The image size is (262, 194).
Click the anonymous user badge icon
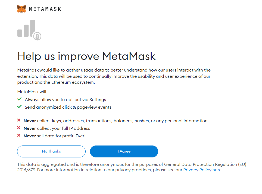(x=37, y=36)
